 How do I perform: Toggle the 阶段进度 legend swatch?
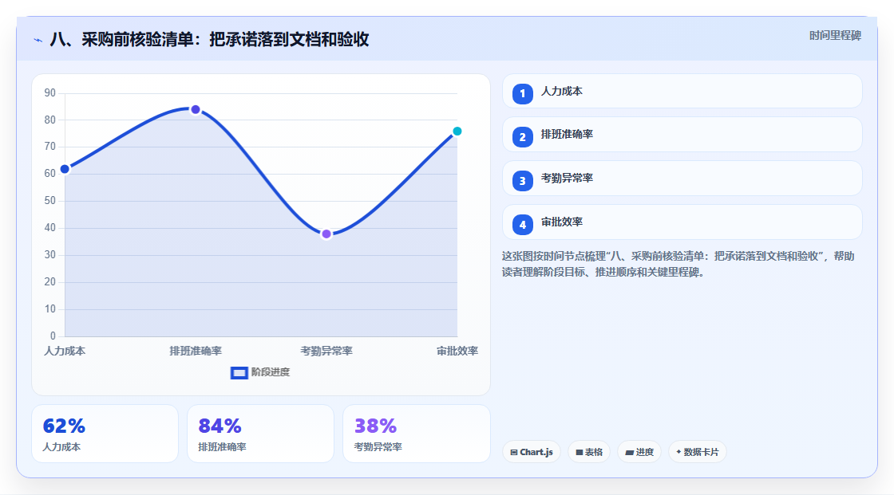pyautogui.click(x=239, y=372)
